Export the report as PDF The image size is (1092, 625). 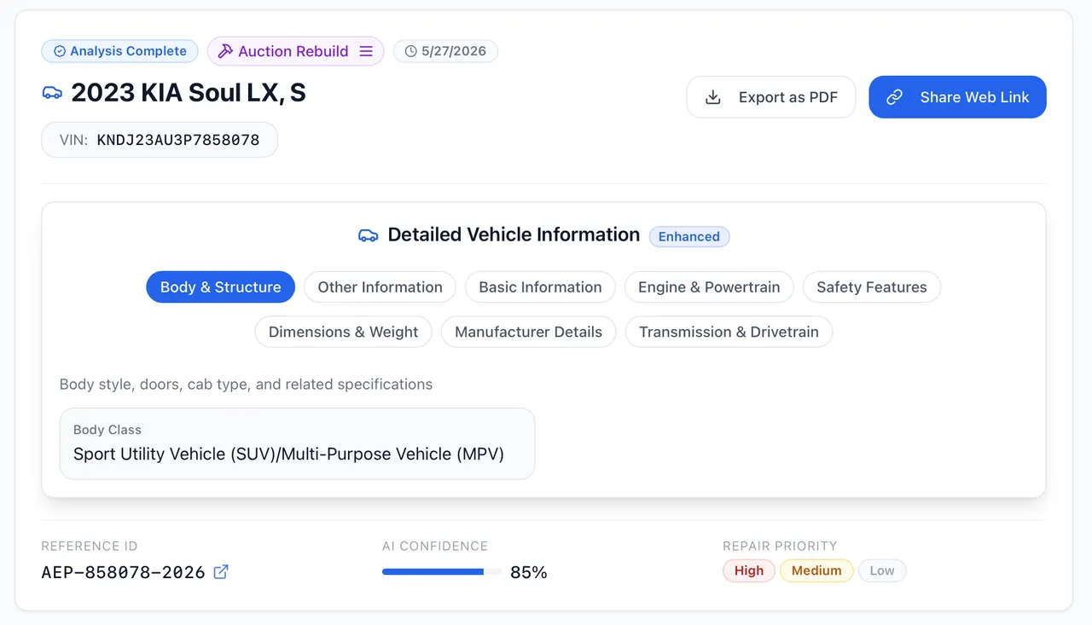771,97
